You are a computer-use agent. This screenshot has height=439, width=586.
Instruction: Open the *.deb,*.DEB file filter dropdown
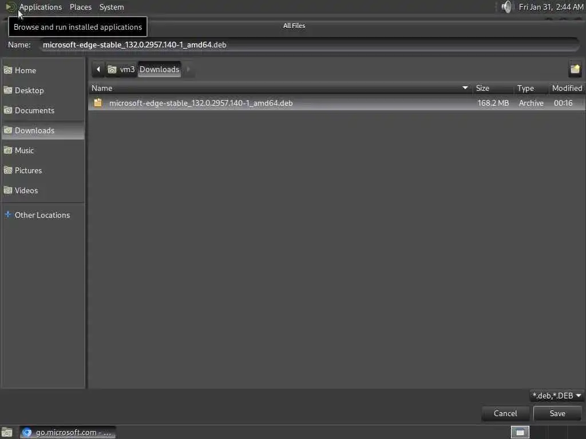(556, 396)
